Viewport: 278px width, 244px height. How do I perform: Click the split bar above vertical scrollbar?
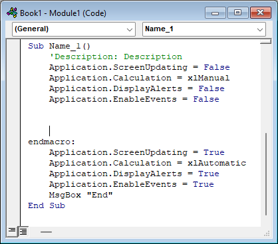pos(266,41)
